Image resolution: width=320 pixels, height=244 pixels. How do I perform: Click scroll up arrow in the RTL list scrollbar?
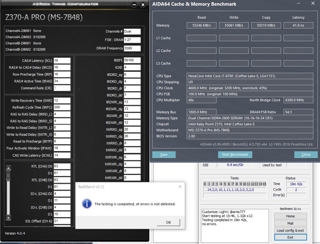pos(8,168)
